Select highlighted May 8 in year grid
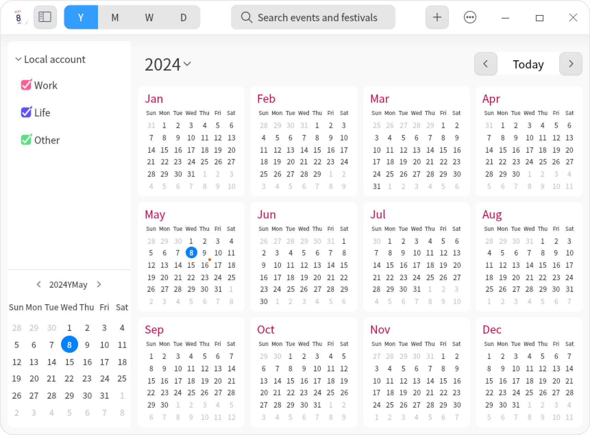This screenshot has height=435, width=590. click(x=191, y=253)
